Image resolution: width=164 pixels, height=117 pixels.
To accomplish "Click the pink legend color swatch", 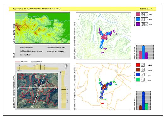I will 138,14.
